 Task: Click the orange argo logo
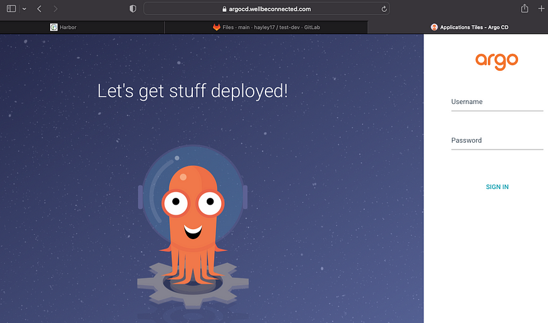(497, 61)
